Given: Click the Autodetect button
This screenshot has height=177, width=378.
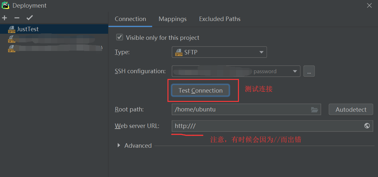Looking at the screenshot, I should (x=351, y=110).
